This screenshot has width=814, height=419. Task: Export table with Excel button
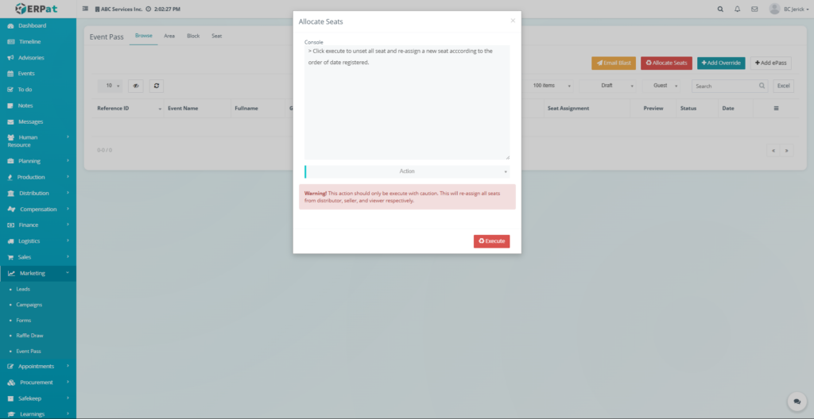click(x=783, y=86)
